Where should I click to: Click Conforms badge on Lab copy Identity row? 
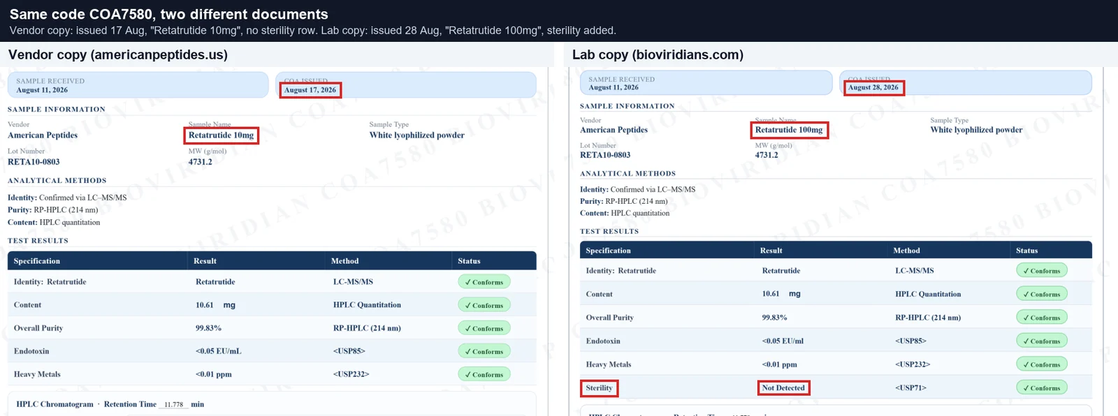(x=1041, y=271)
